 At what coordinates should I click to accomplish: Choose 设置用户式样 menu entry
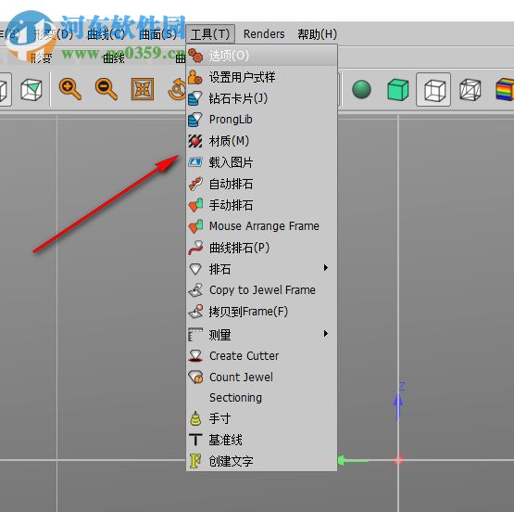coord(261,77)
